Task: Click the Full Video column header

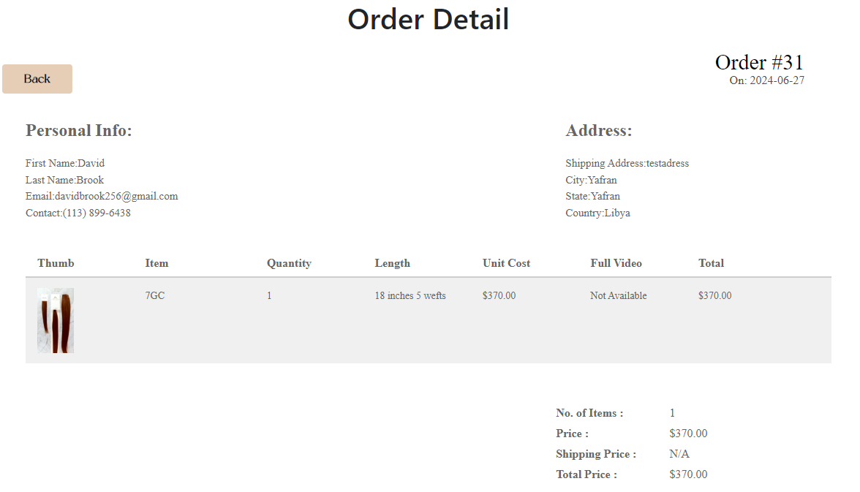Action: pyautogui.click(x=616, y=263)
